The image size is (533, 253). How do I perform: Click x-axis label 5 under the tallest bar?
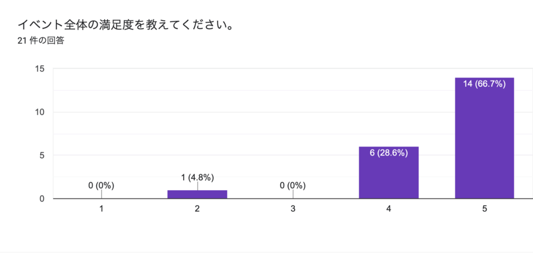click(484, 209)
